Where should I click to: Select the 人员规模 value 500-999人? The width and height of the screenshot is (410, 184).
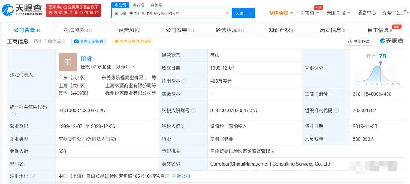pyautogui.click(x=364, y=139)
